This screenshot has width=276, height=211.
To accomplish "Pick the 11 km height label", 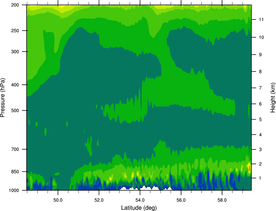I will point(261,19).
